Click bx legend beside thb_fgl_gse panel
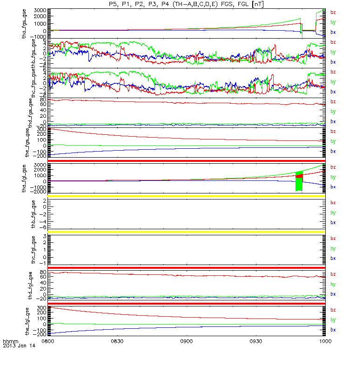This screenshot has width=349, height=372. click(333, 223)
